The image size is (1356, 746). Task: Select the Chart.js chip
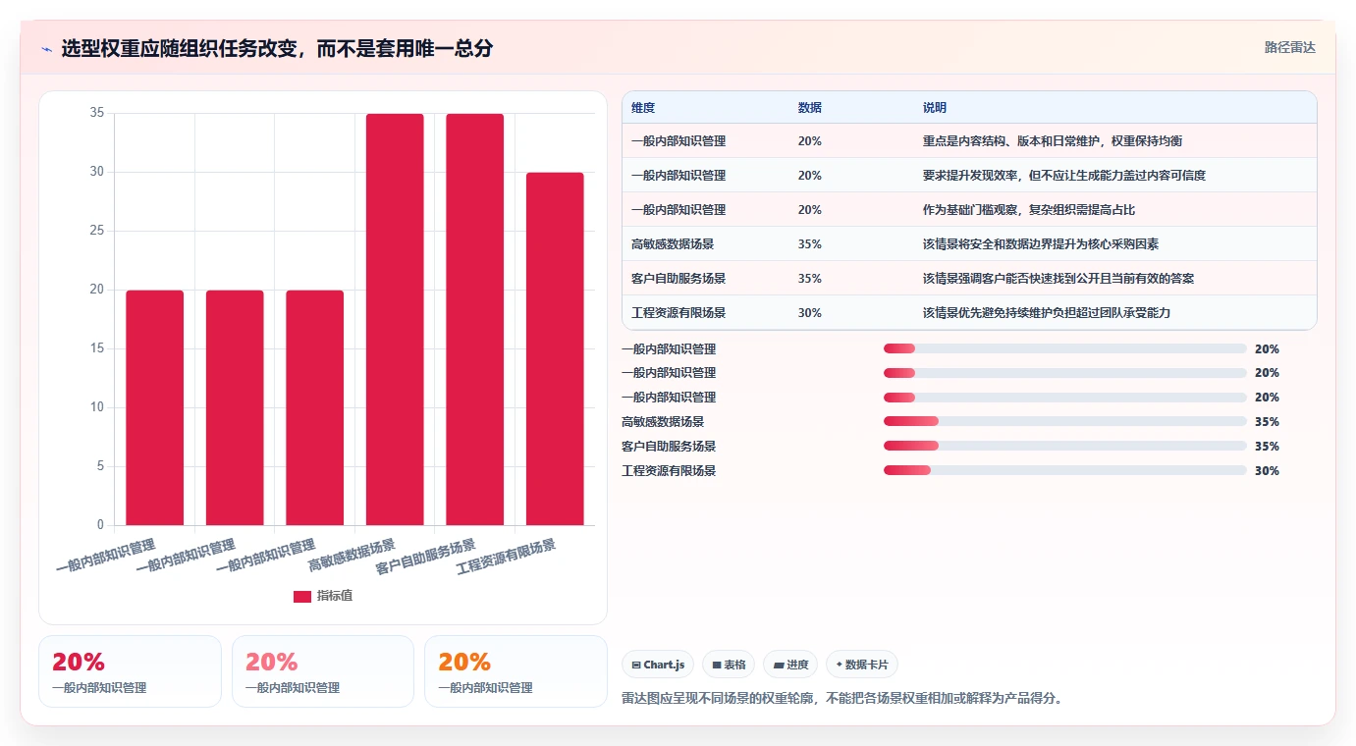(x=658, y=665)
